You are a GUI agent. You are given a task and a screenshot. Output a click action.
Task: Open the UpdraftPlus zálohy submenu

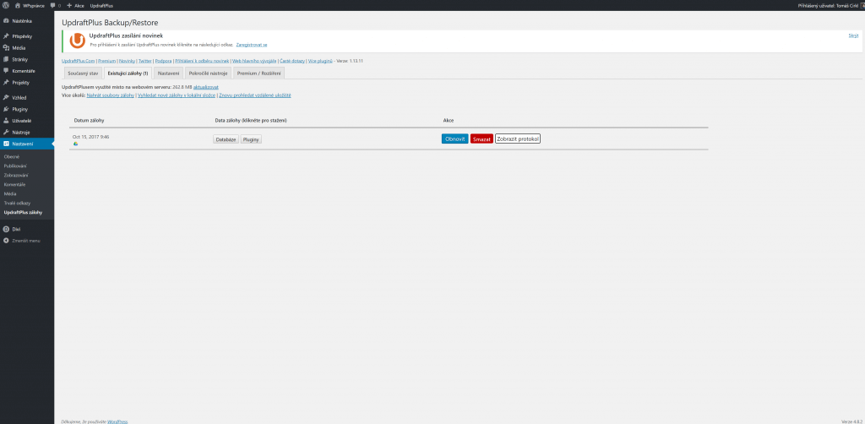(23, 212)
